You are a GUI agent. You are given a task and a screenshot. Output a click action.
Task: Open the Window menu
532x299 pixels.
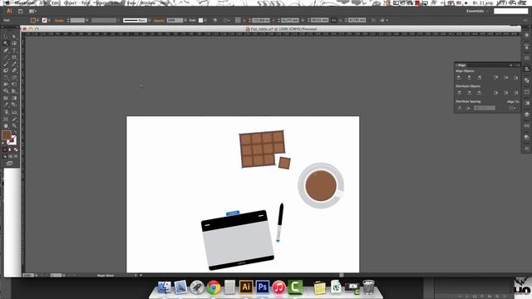tap(148, 2)
